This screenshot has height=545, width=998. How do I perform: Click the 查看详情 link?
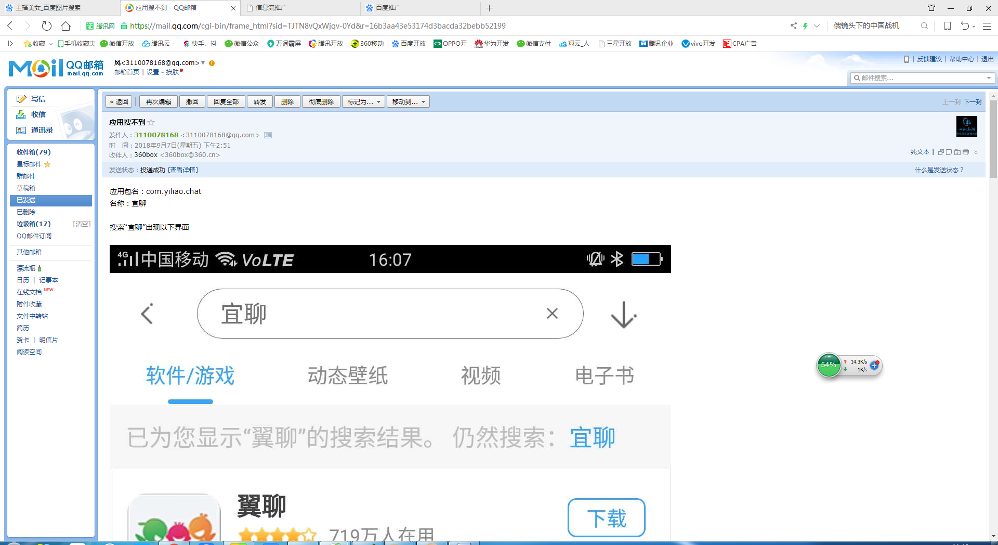pos(183,170)
